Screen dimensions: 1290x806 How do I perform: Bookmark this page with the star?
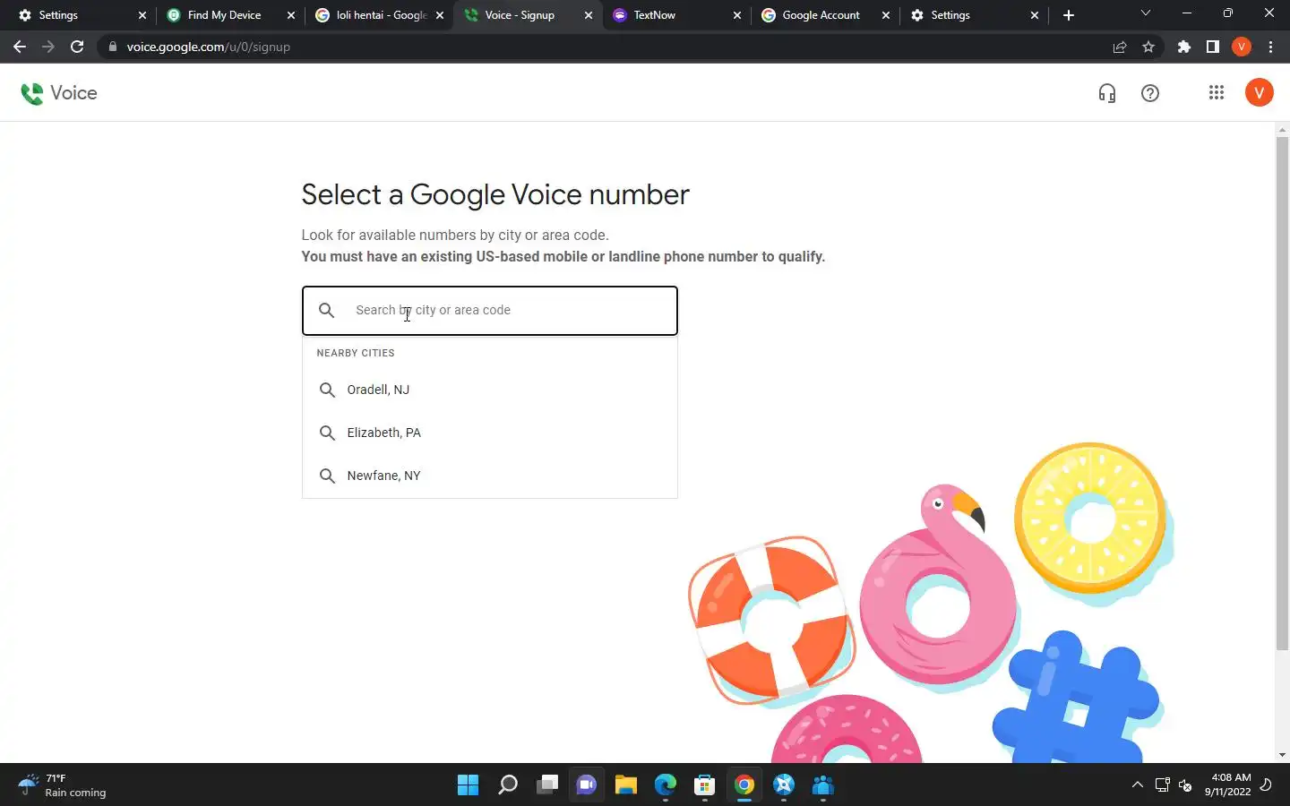pos(1148,47)
